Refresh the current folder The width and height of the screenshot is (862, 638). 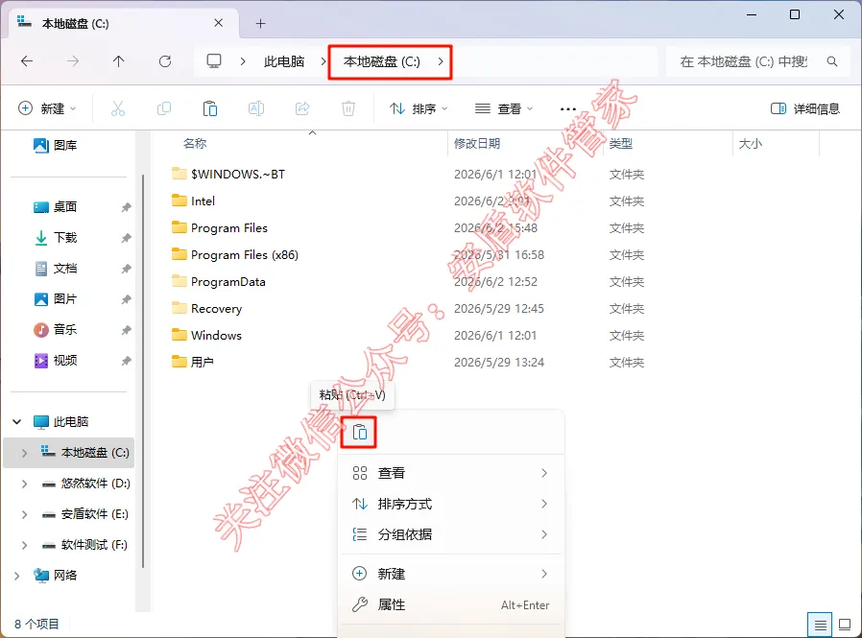(x=165, y=61)
